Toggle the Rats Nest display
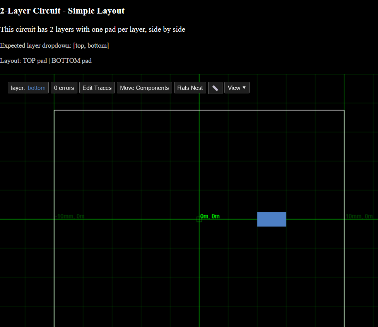378x327 pixels. [190, 88]
